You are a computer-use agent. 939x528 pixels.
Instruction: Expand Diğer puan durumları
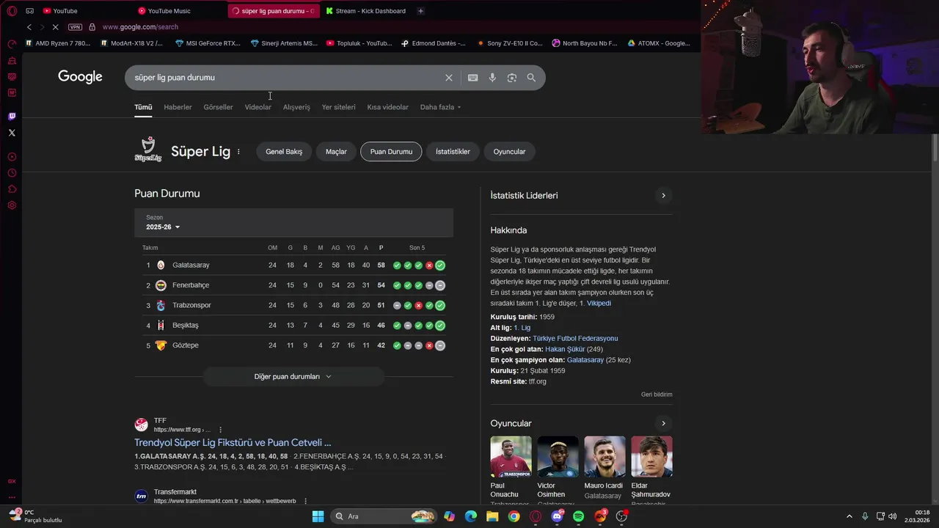coord(293,377)
